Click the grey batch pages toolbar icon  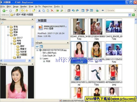click(x=69, y=10)
